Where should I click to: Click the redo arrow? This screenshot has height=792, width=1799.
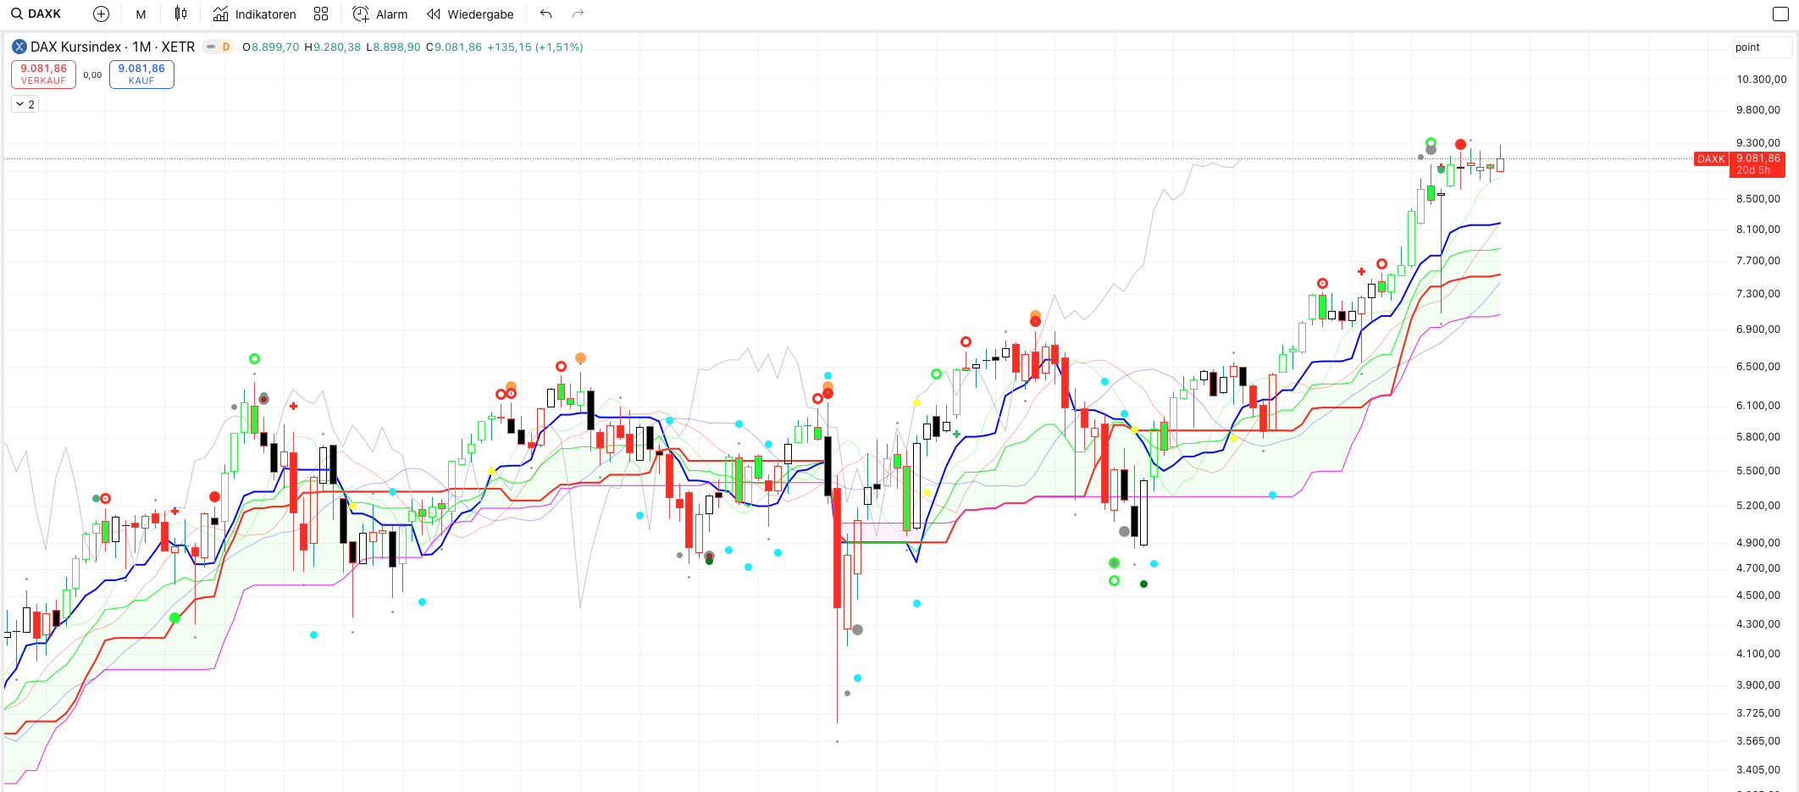pyautogui.click(x=578, y=14)
